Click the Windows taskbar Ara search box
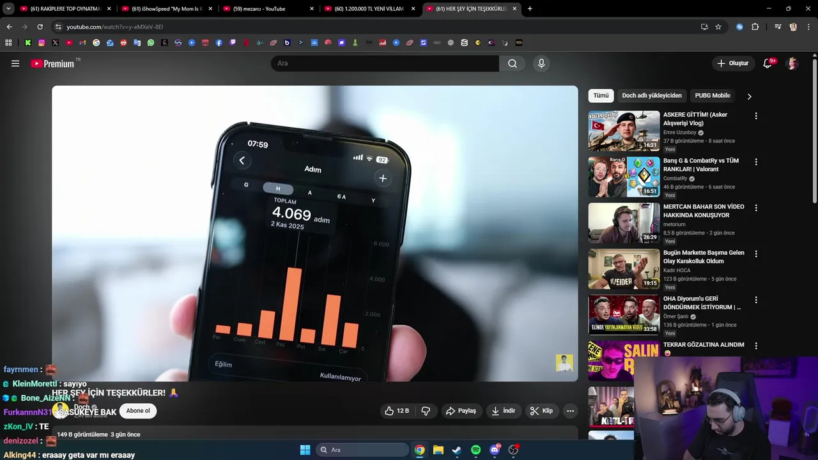Image resolution: width=818 pixels, height=460 pixels. tap(362, 450)
